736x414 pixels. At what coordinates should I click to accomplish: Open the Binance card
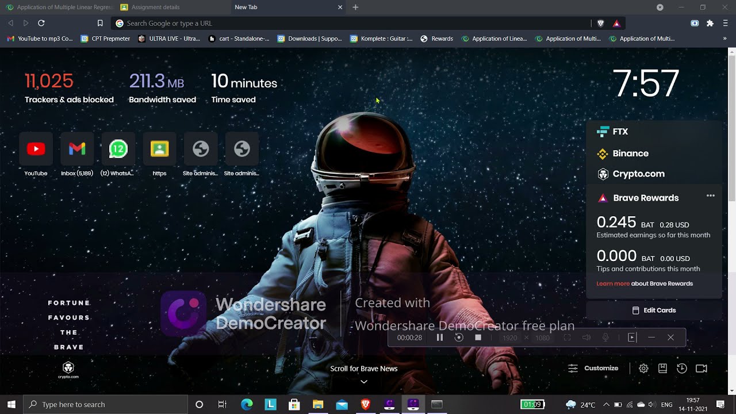(654, 154)
